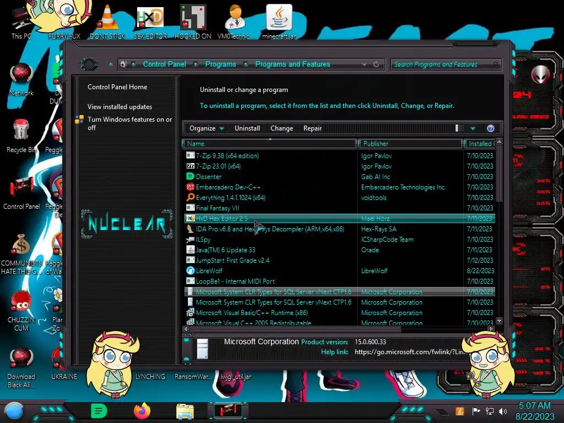Open the HOOKED ON desktop shortcut
Viewport: 564px width, 423px height.
pyautogui.click(x=193, y=21)
